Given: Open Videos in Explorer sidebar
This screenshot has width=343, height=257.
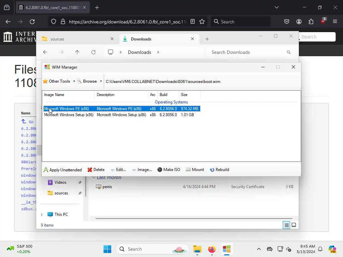Looking at the screenshot, I should [60, 182].
